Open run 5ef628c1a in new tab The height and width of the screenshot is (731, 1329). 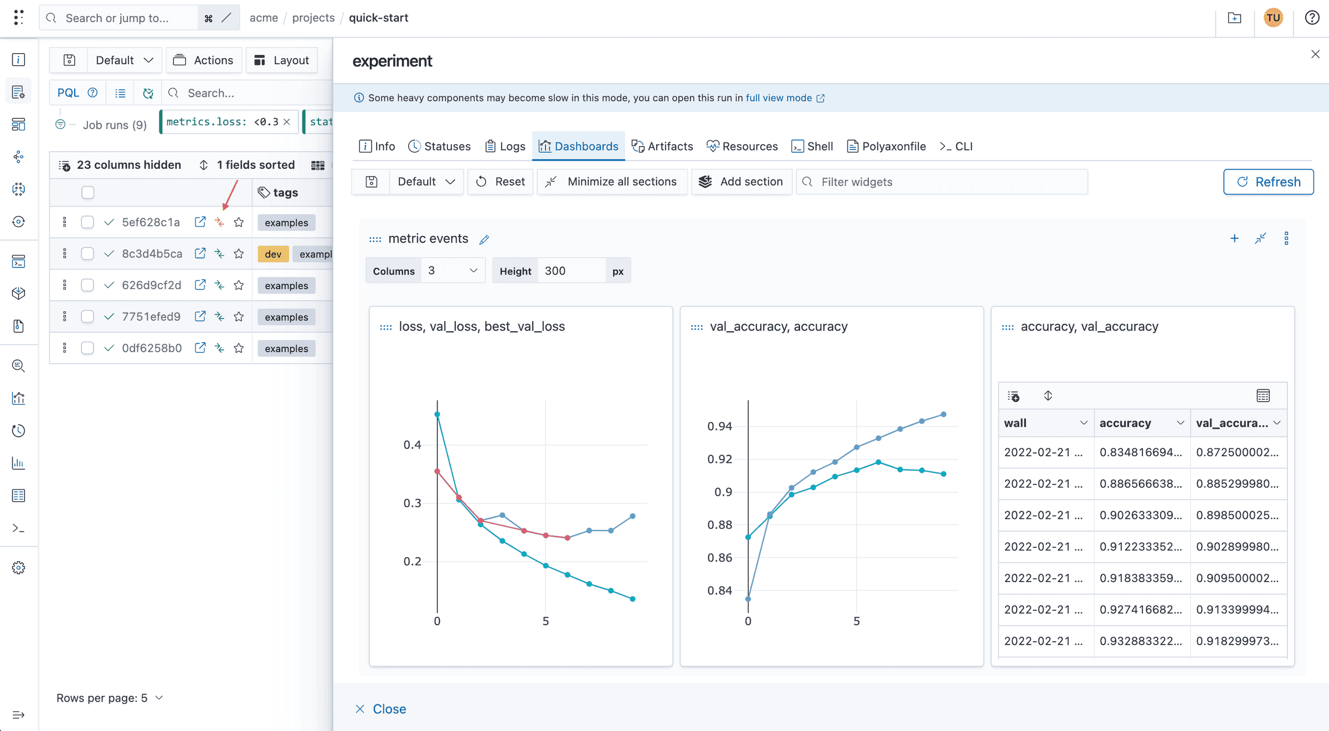pos(200,222)
